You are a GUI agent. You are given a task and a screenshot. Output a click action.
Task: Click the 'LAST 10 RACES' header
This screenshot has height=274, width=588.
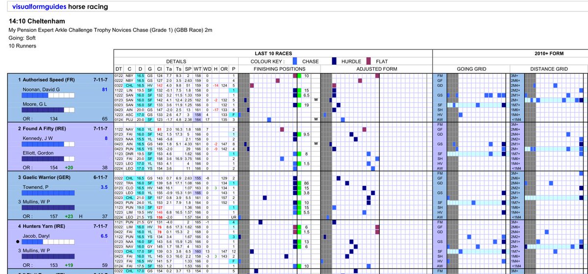273,53
